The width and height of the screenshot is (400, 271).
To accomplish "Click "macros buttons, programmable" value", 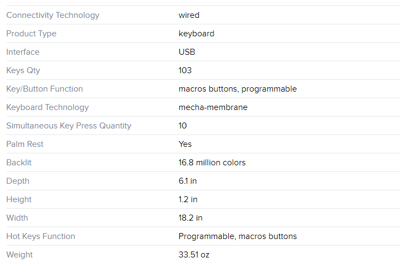I will [237, 89].
